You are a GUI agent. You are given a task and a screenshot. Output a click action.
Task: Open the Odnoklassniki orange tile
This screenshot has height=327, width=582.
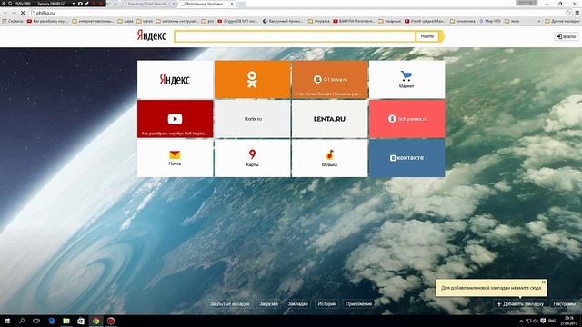[x=253, y=79]
